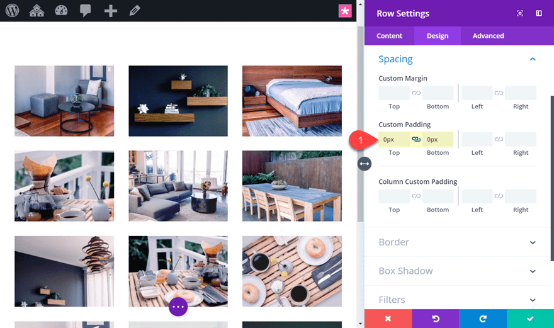This screenshot has height=328, width=554.
Task: Focus Column Custom Padding Right field
Action: [x=521, y=196]
